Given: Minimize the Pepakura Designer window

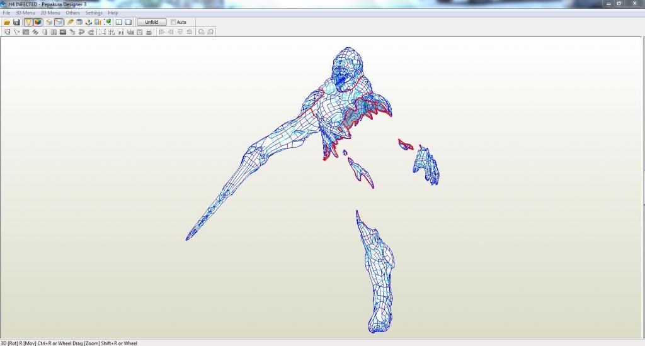Looking at the screenshot, I should coord(609,4).
